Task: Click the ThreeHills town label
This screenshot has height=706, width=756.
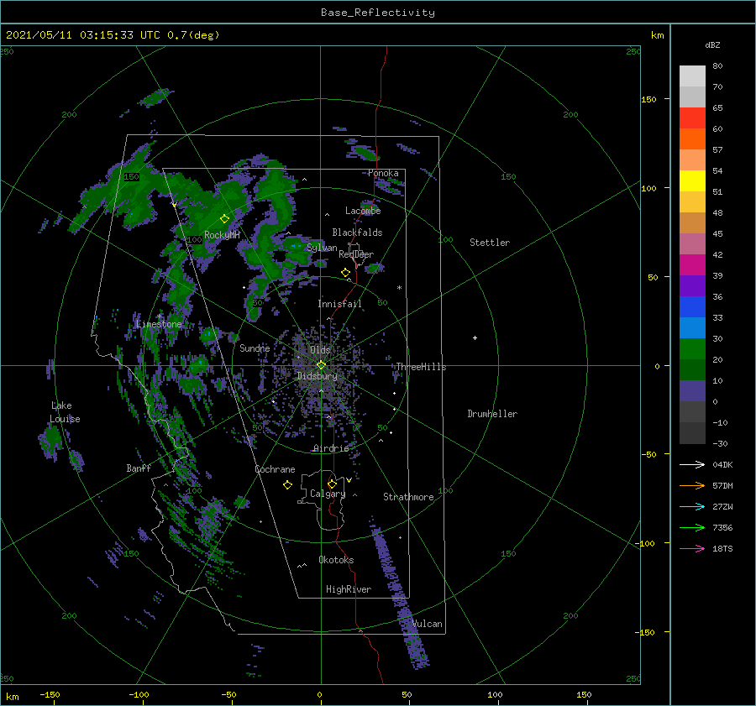Action: click(x=421, y=367)
